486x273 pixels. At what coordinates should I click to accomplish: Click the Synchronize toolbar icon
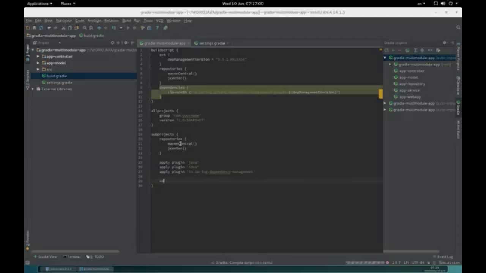pos(41,28)
